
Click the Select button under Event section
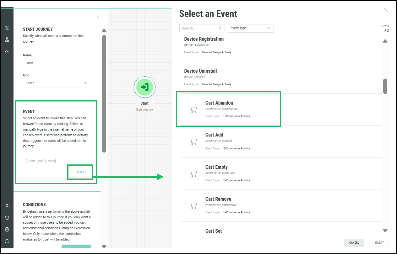coord(81,172)
